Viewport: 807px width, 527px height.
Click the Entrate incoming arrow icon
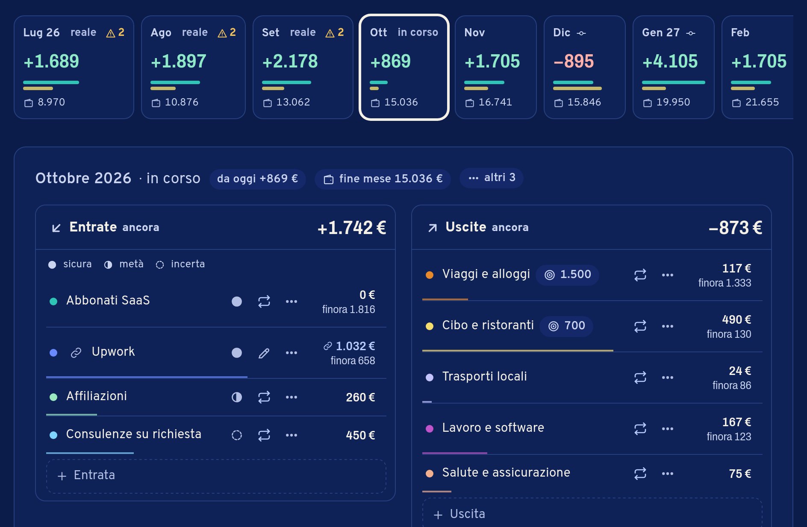point(56,228)
